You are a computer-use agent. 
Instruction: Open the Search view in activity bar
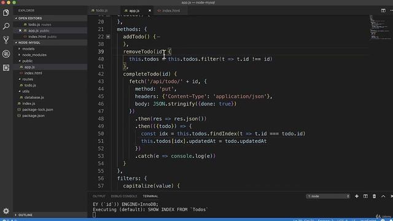pyautogui.click(x=6, y=26)
